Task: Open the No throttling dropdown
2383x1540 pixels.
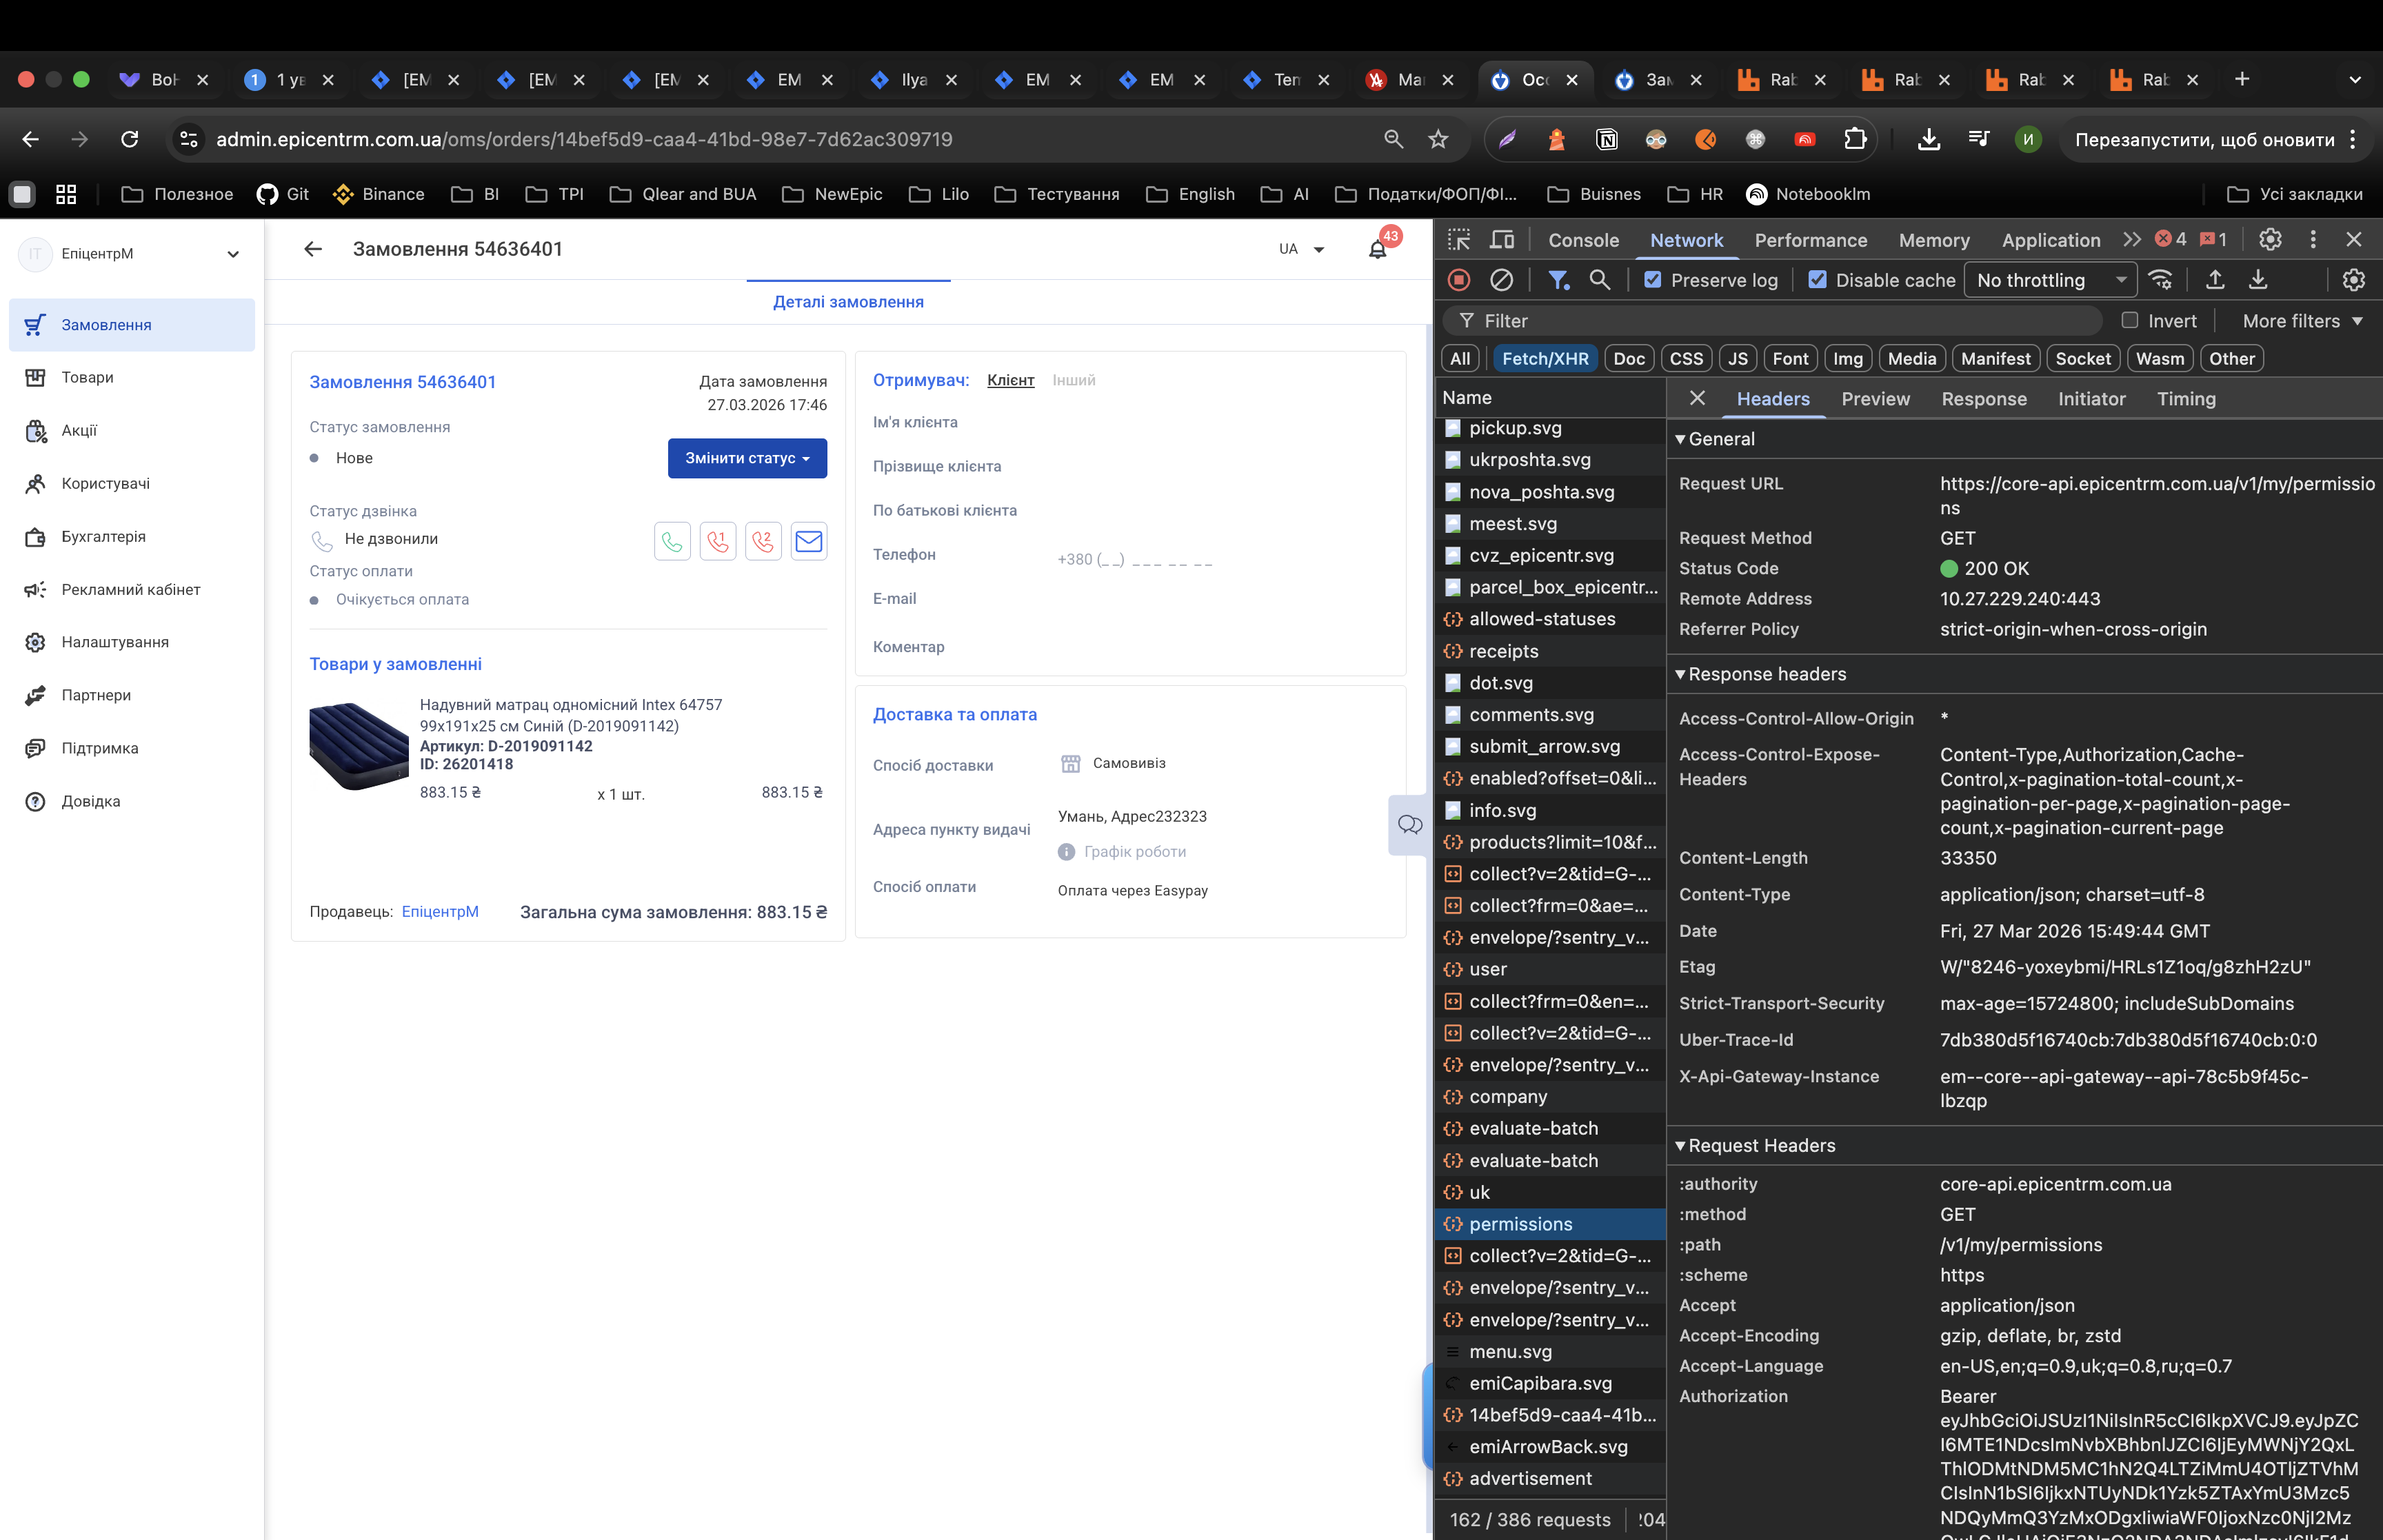Action: coord(2049,280)
